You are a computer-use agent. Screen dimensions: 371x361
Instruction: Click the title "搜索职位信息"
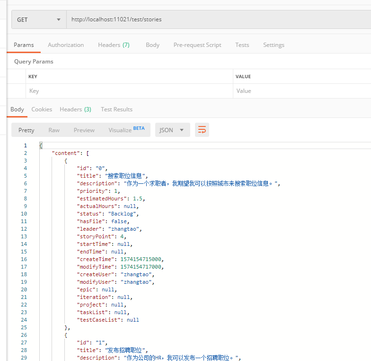[x=125, y=176]
